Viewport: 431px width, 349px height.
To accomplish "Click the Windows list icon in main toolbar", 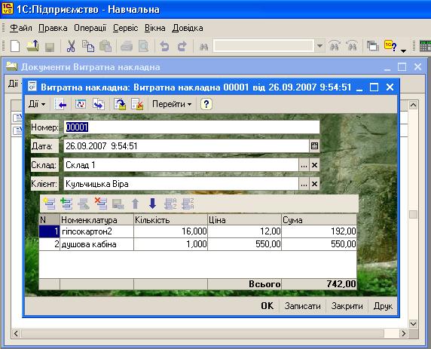I will pos(373,46).
